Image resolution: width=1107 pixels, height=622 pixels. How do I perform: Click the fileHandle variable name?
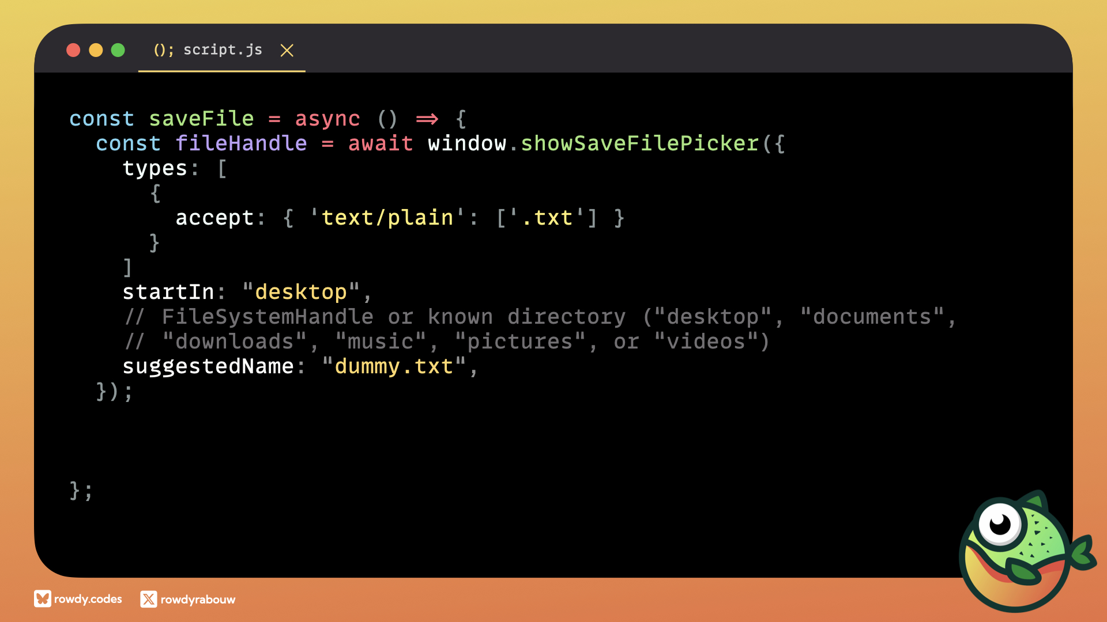tap(241, 143)
